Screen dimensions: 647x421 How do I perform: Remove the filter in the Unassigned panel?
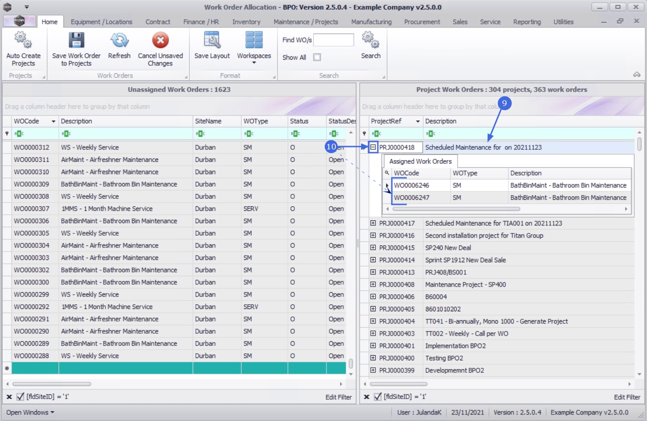(x=9, y=397)
